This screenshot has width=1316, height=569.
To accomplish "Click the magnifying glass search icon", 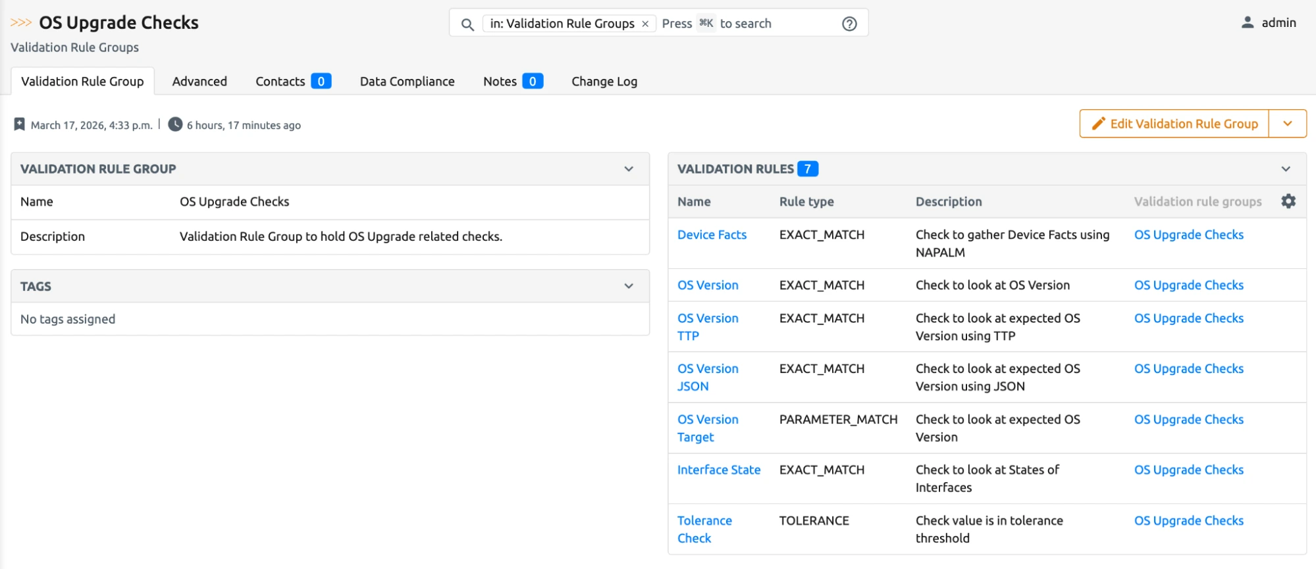I will [x=467, y=24].
